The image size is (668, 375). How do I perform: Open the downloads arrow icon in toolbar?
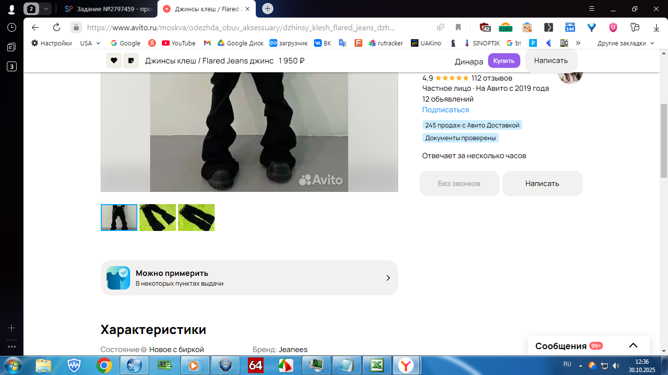tap(656, 27)
